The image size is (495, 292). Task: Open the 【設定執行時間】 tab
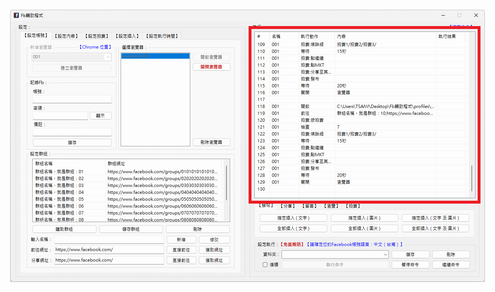click(162, 36)
